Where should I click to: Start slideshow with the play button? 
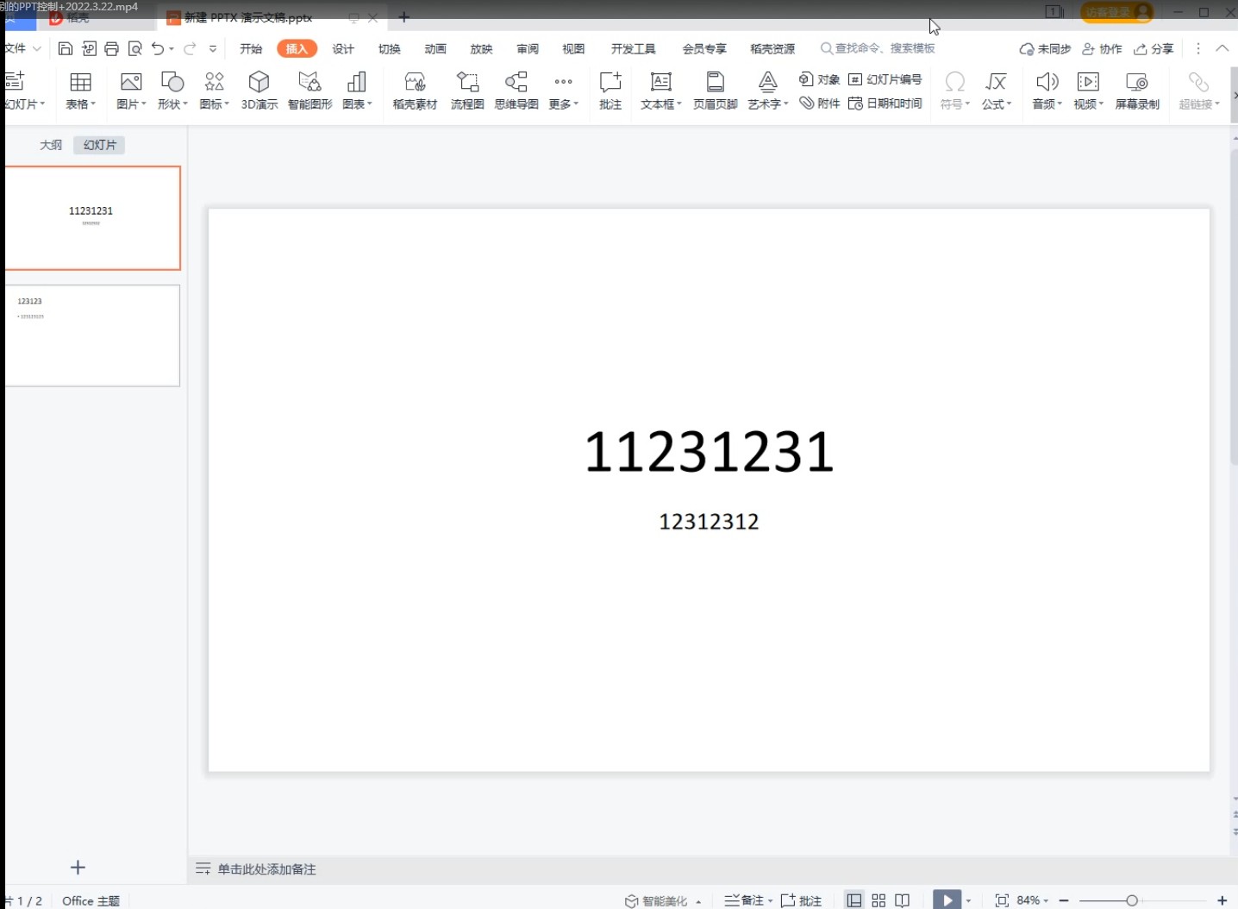(947, 900)
